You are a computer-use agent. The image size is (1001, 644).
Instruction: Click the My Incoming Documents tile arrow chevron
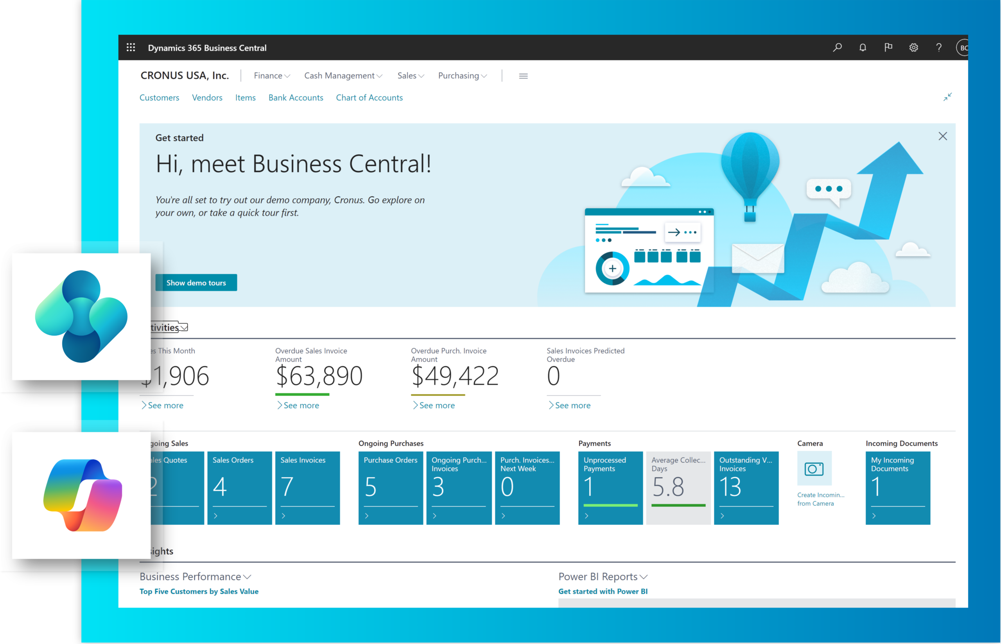tap(874, 516)
